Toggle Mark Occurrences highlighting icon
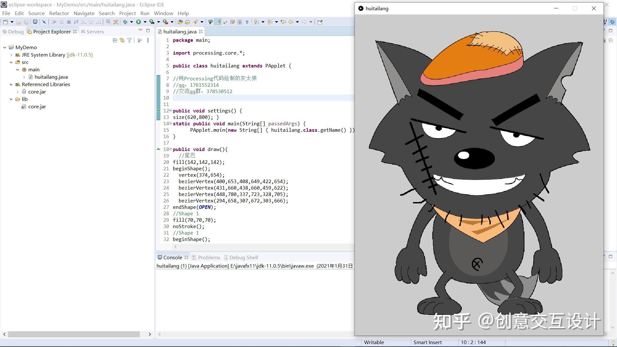617x347 pixels. click(218, 22)
